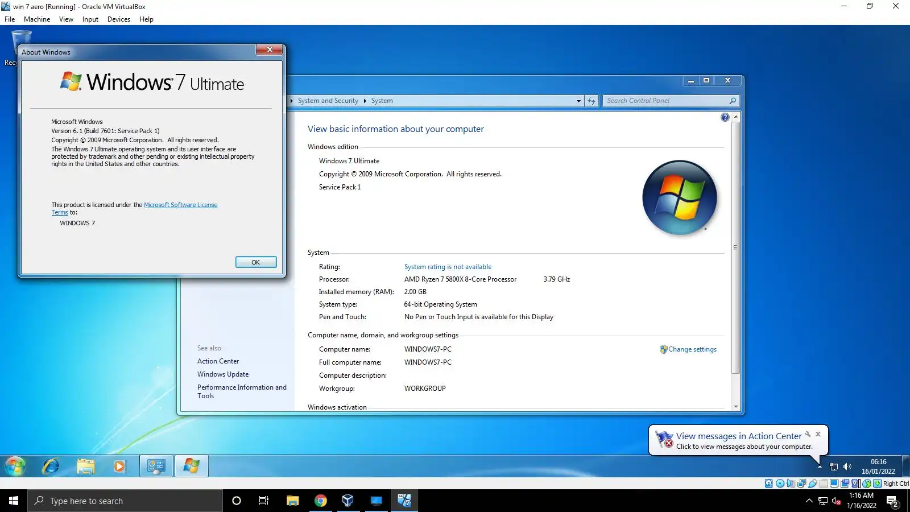
Task: Start Windows Media Player from the Windows 7 taskbar
Action: [119, 466]
